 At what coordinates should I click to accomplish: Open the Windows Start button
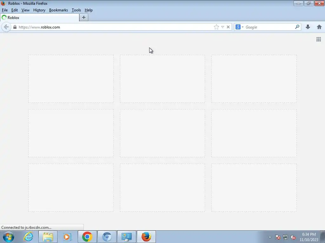tap(9, 237)
